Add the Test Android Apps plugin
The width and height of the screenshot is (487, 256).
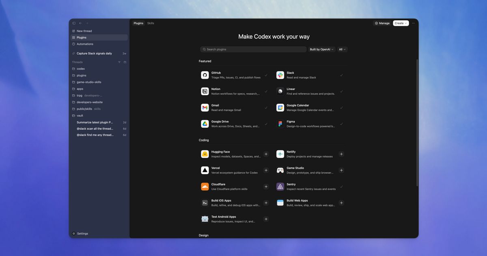[x=266, y=219]
